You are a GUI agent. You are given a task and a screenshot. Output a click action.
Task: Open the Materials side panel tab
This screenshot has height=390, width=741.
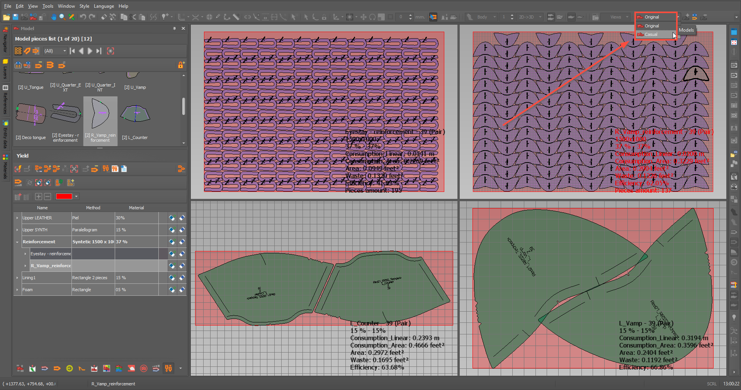5,167
